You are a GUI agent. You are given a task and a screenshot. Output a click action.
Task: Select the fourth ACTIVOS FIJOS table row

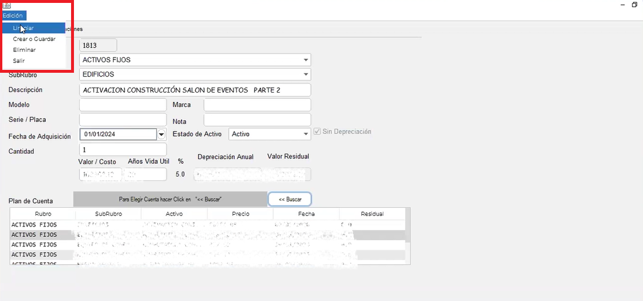tap(207, 254)
